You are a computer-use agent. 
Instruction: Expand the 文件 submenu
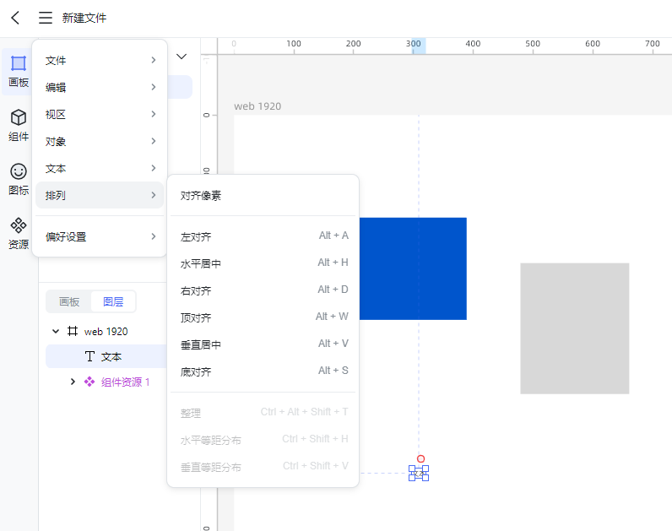pyautogui.click(x=100, y=61)
